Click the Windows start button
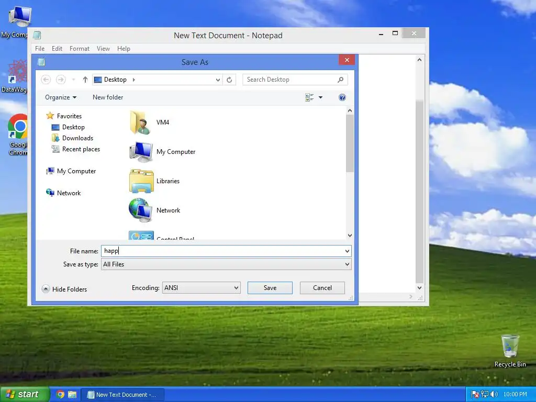 [x=24, y=395]
